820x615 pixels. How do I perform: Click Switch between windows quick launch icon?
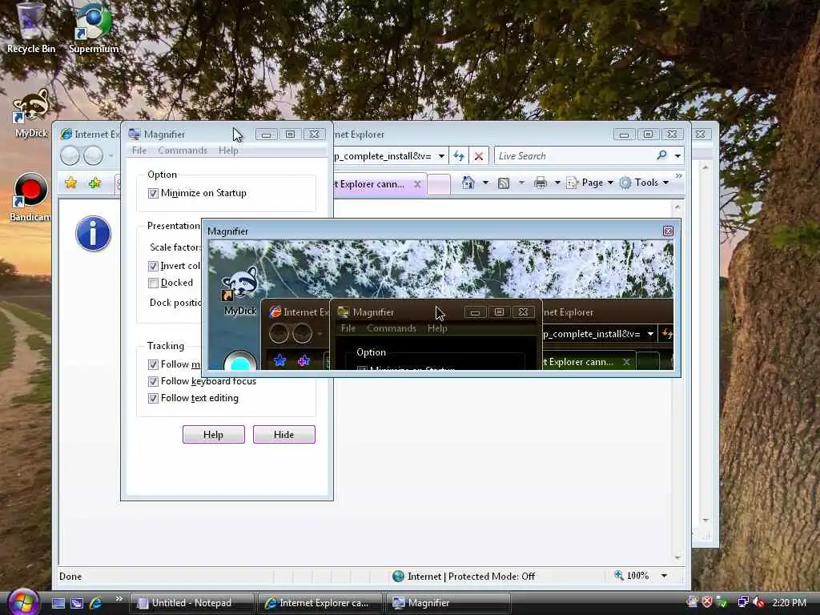click(77, 603)
